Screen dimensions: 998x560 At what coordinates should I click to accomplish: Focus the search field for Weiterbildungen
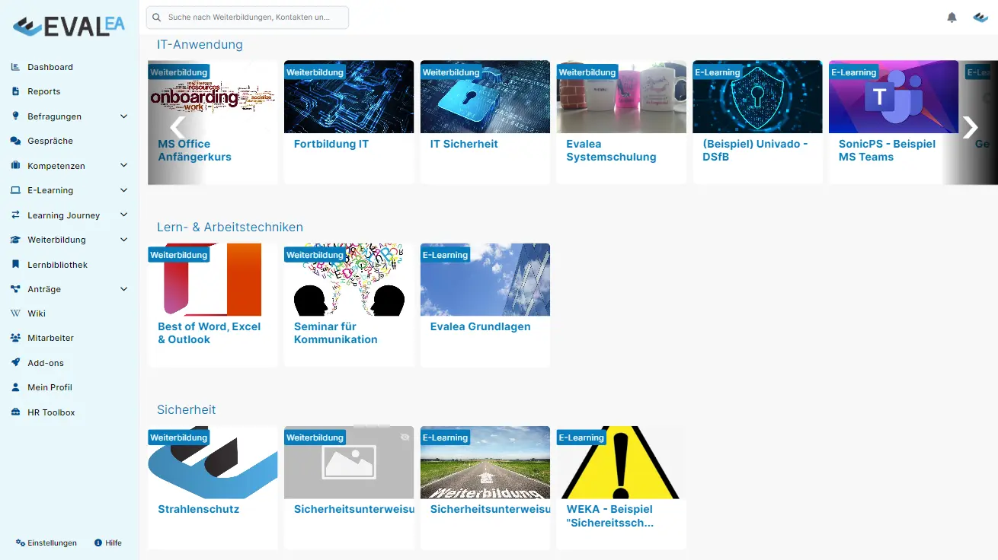coord(248,17)
